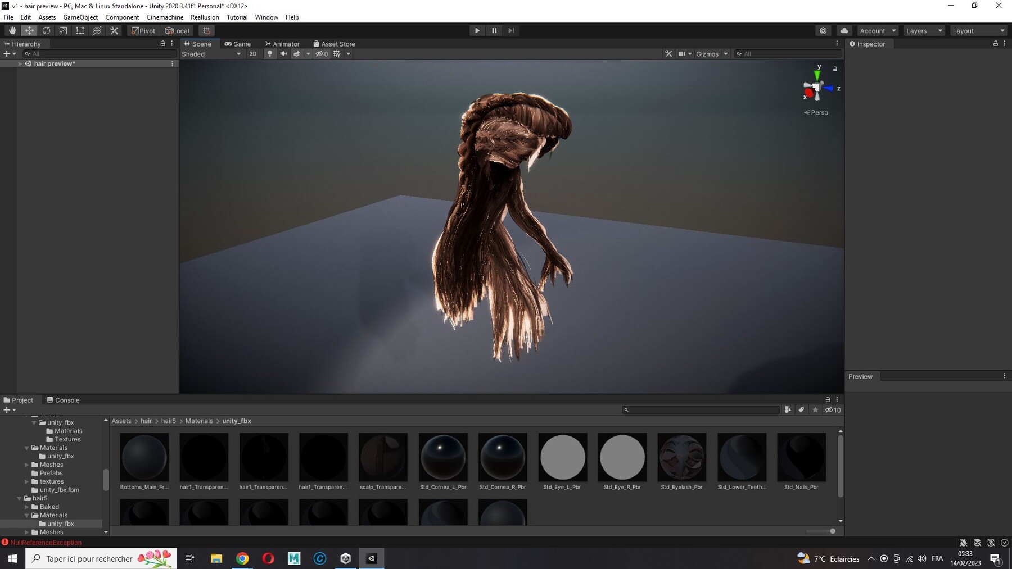Toggle grid snapping button
This screenshot has height=569, width=1012.
tap(206, 30)
